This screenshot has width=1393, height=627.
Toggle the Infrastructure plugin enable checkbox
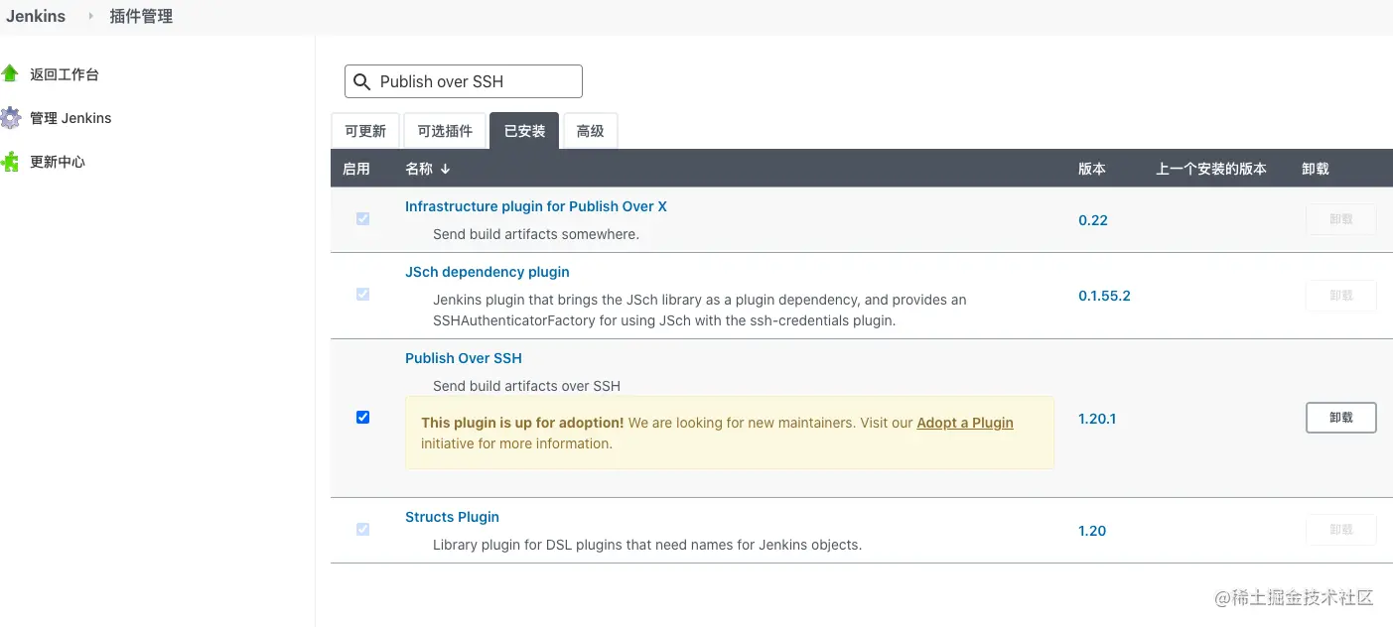pyautogui.click(x=362, y=219)
